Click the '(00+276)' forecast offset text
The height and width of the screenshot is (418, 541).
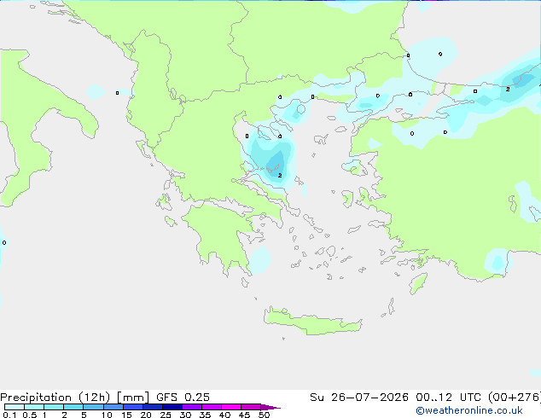(515, 398)
